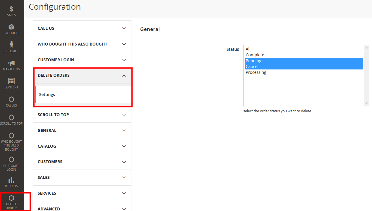The image size is (372, 211).
Task: Expand the Catalog configuration section
Action: pos(82,146)
